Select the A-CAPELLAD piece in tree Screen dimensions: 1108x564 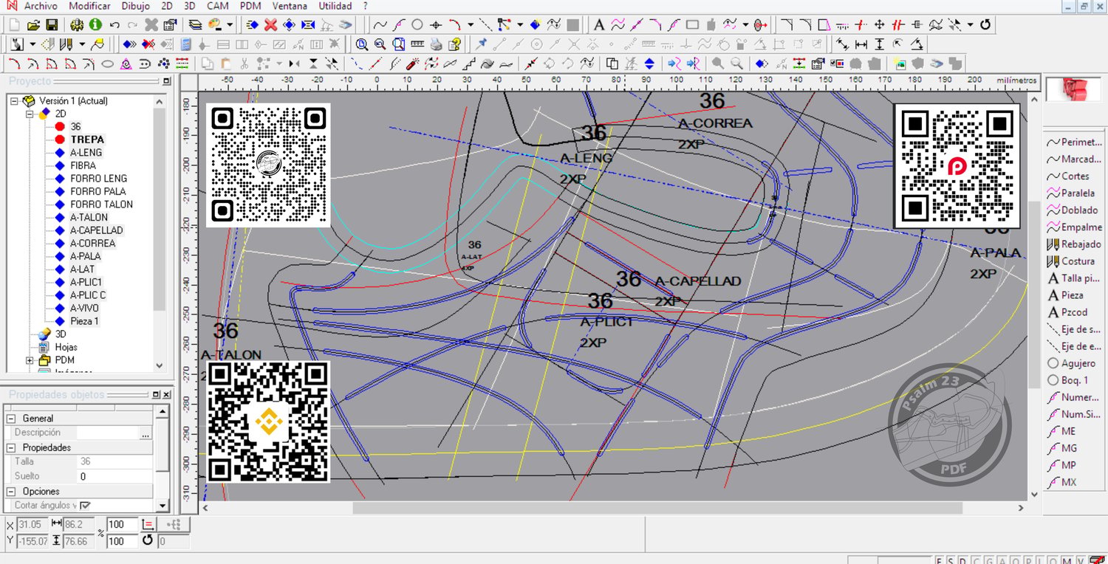click(x=97, y=230)
